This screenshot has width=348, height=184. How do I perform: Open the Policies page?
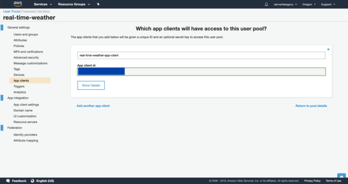[x=19, y=46]
